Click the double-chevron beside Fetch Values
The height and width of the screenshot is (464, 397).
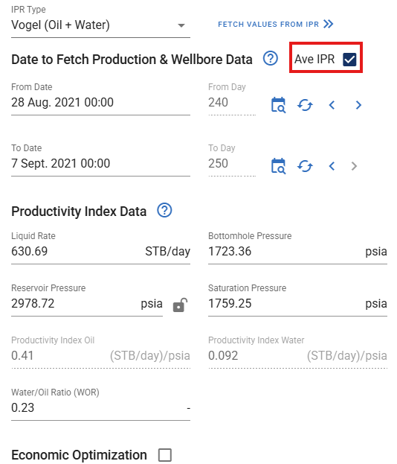coord(328,24)
